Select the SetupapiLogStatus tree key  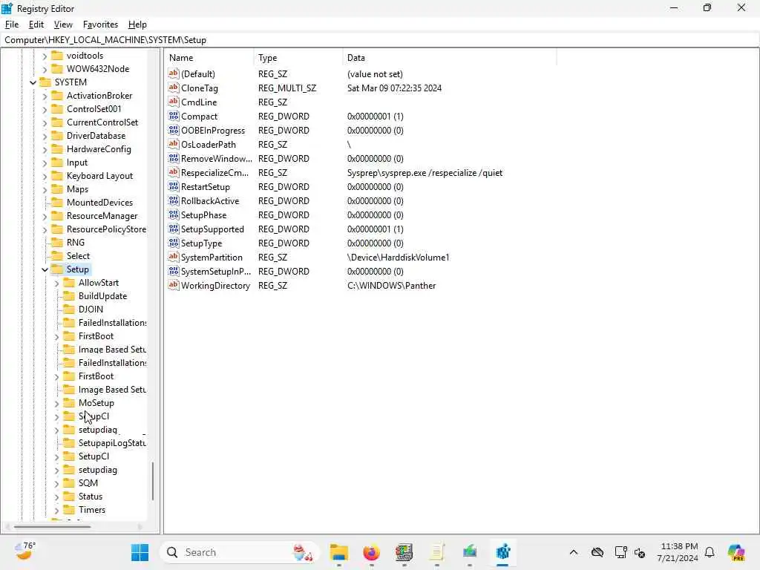point(112,443)
